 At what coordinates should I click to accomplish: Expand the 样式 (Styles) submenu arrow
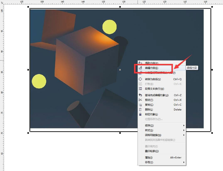pyautogui.click(x=184, y=130)
